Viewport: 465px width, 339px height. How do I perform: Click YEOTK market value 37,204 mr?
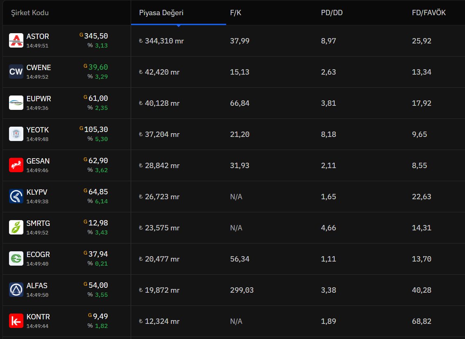pyautogui.click(x=159, y=134)
